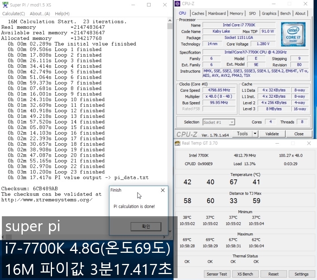This screenshot has width=317, height=280.
Task: Click the Core Voltage value 1.280 V
Action: coord(263,44)
